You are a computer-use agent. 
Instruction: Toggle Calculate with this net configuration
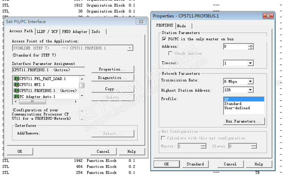163,138
